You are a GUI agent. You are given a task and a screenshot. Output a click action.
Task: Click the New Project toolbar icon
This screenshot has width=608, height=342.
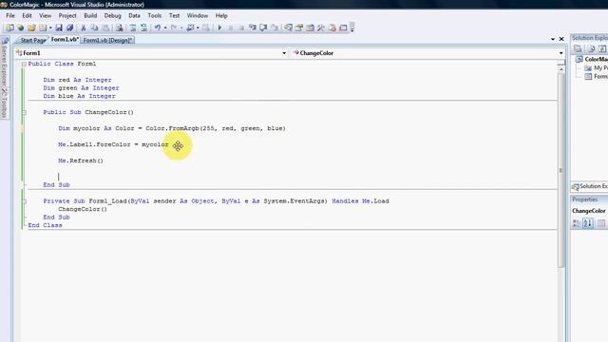pyautogui.click(x=9, y=28)
